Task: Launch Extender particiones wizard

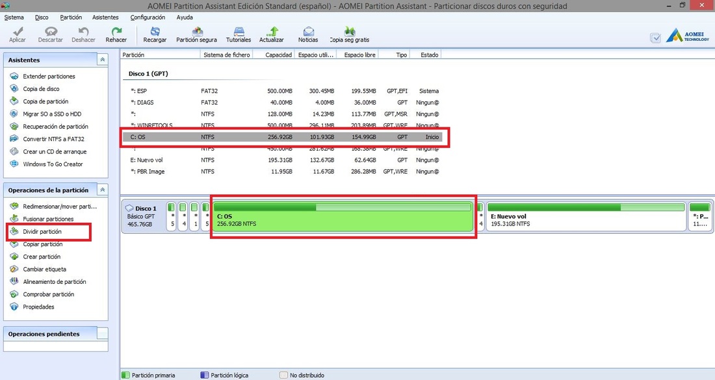Action: point(49,76)
